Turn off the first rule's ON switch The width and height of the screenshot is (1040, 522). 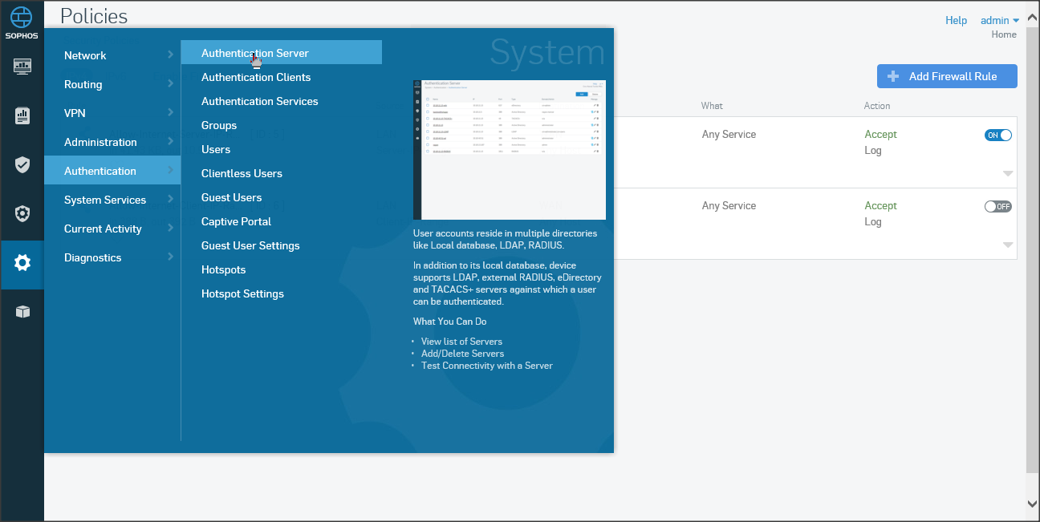[x=997, y=136]
